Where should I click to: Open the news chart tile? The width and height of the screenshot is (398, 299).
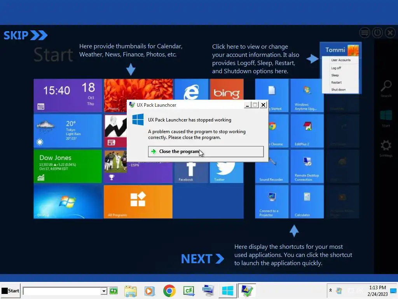pos(115,131)
